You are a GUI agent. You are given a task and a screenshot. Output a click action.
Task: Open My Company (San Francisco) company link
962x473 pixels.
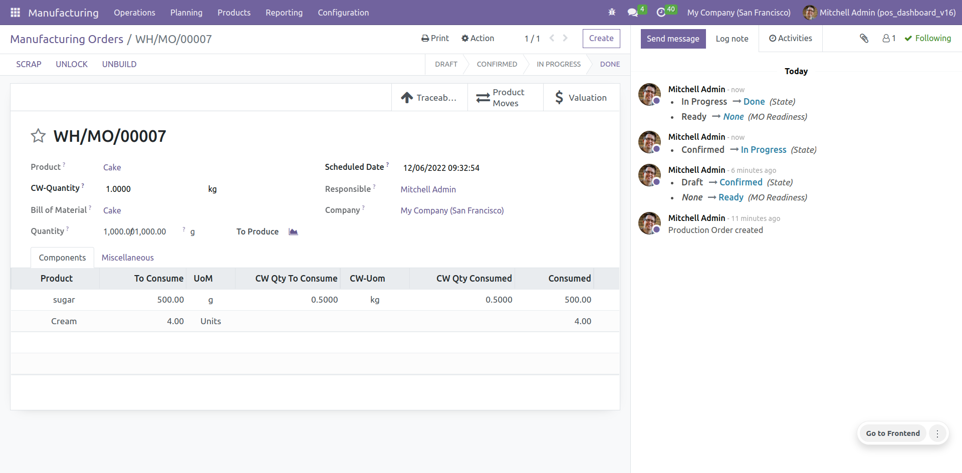pos(452,210)
